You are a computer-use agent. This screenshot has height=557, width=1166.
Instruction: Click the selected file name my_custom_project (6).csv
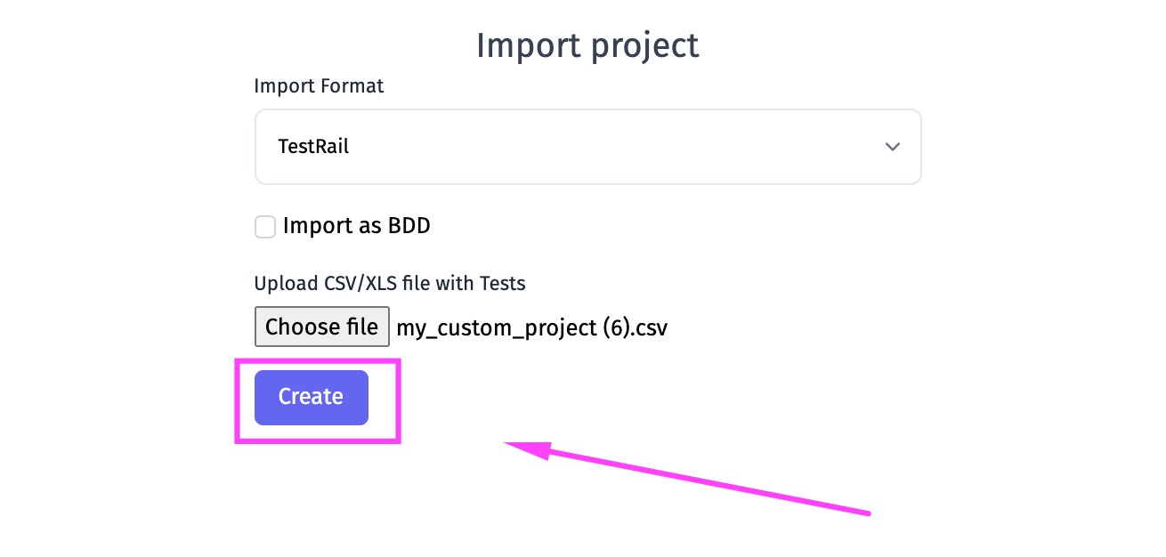point(531,328)
